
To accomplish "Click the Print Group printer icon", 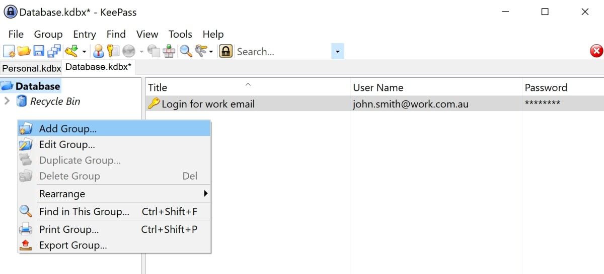I will click(x=26, y=229).
